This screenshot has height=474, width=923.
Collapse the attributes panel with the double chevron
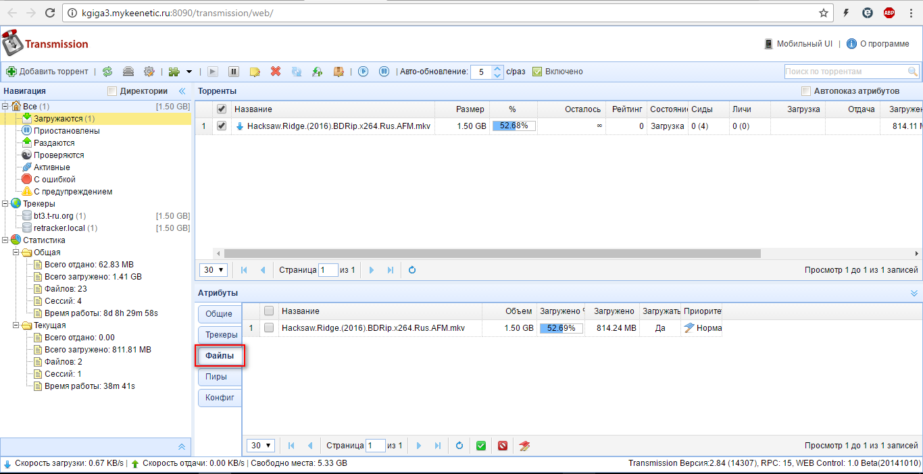pos(914,293)
